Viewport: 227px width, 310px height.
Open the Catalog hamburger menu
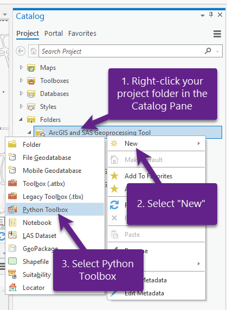pyautogui.click(x=217, y=34)
